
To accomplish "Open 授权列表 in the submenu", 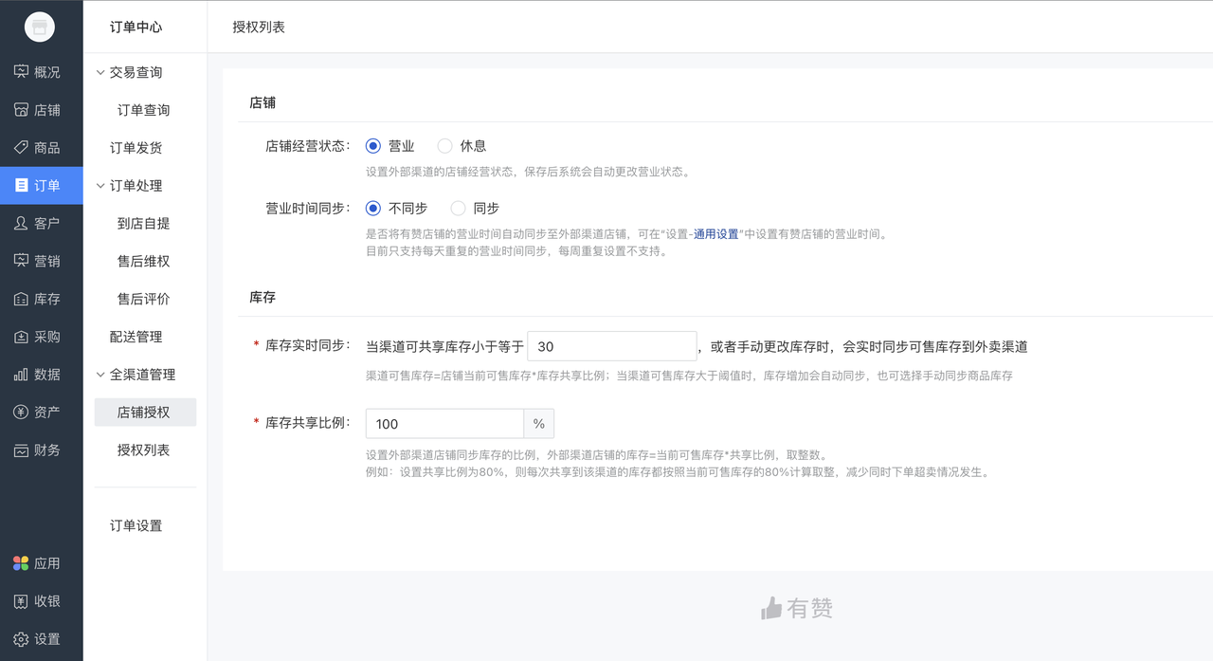I will click(143, 450).
